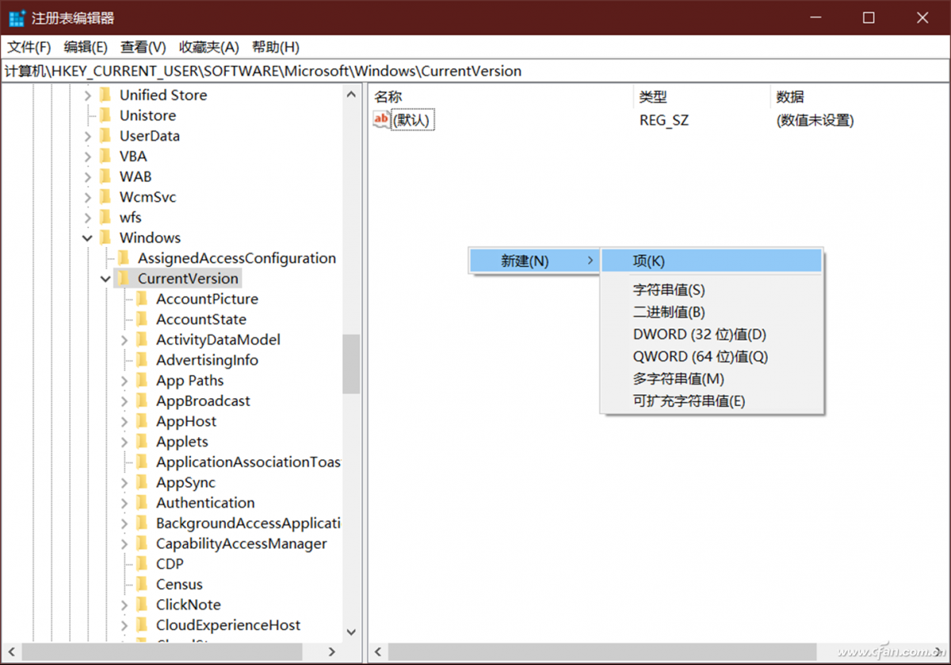
Task: Click the REG_SZ type cell
Action: pos(664,121)
